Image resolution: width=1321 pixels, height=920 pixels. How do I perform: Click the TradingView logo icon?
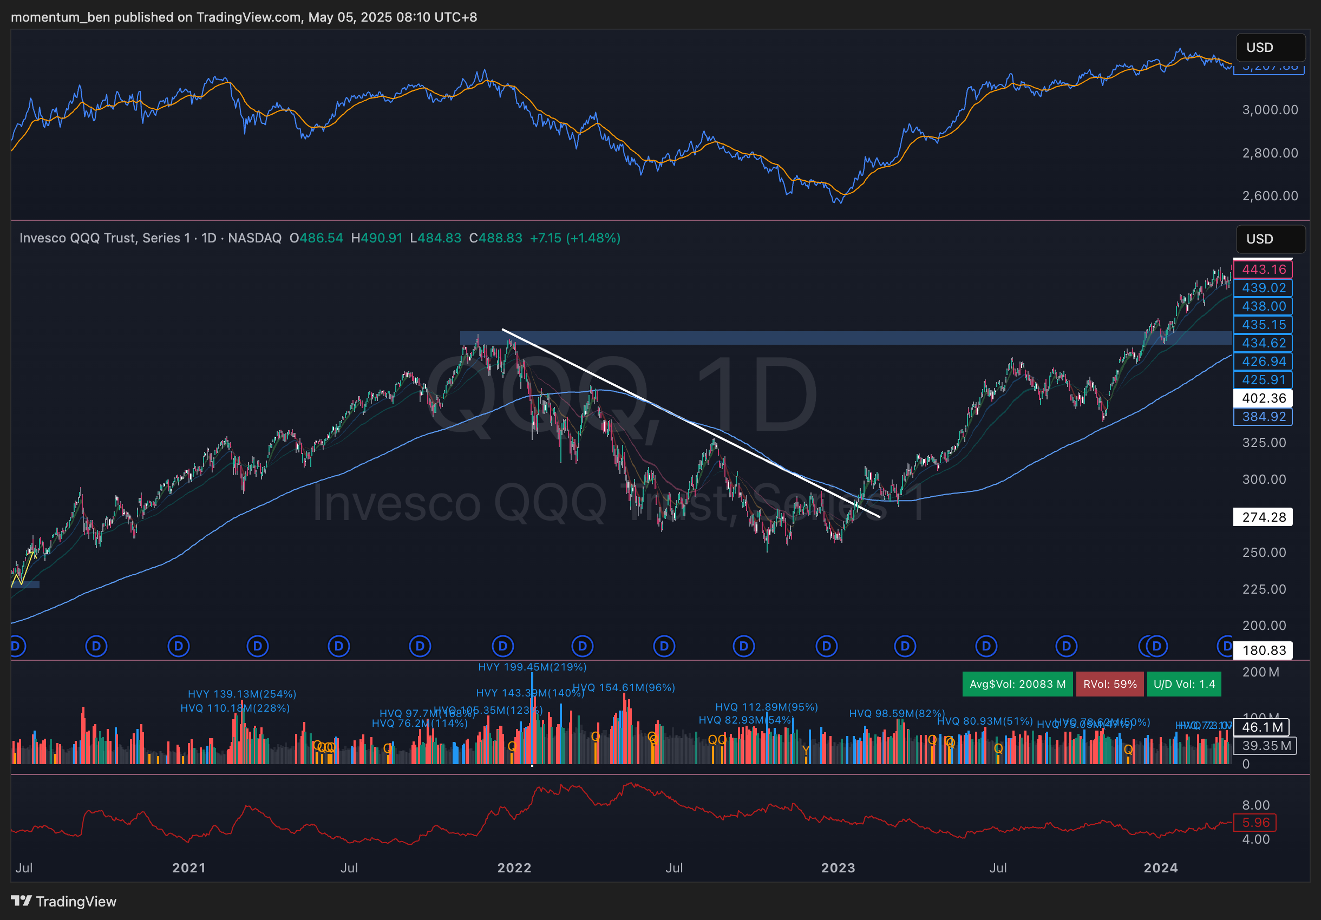(x=21, y=901)
